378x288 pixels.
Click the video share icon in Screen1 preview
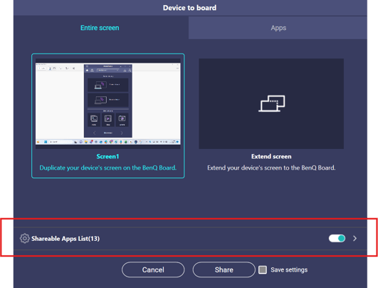tap(107, 119)
